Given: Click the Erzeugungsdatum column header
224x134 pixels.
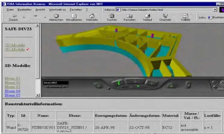Looking at the screenshot, I should click(111, 115).
